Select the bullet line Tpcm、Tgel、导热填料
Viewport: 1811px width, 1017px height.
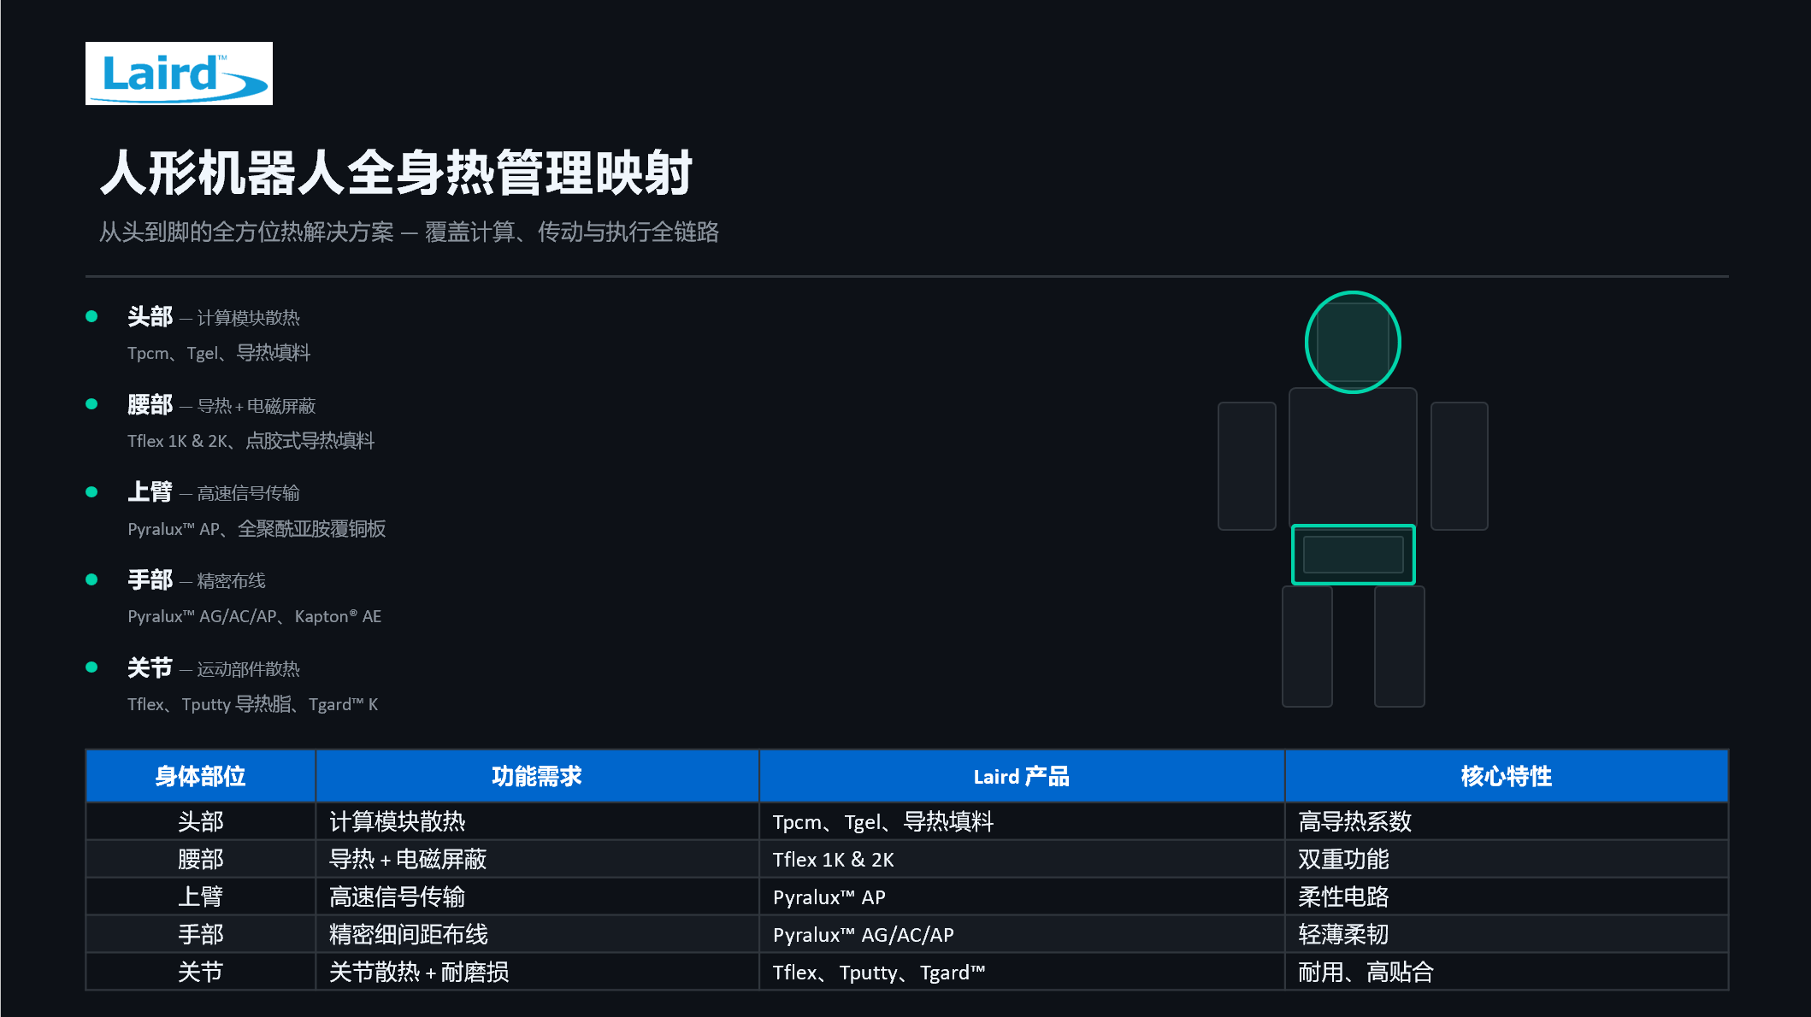point(219,353)
